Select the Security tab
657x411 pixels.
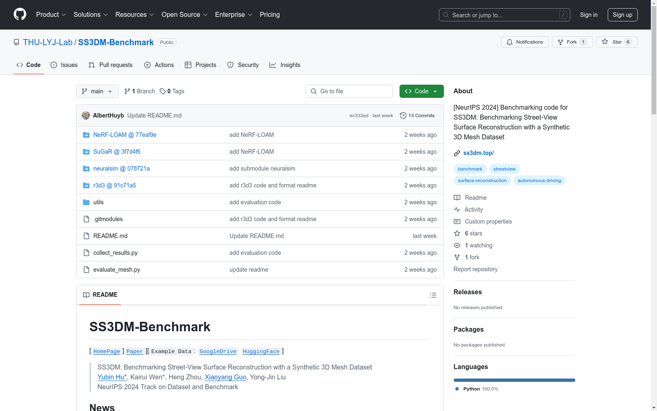243,65
